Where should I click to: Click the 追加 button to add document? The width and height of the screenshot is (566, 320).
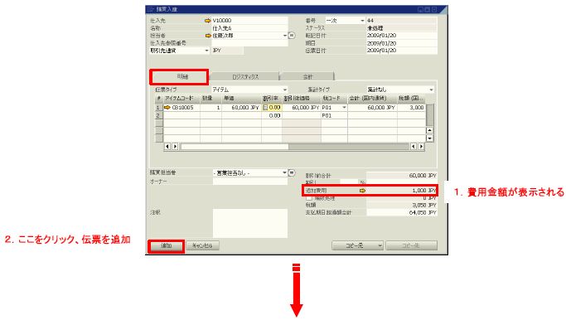tap(166, 245)
